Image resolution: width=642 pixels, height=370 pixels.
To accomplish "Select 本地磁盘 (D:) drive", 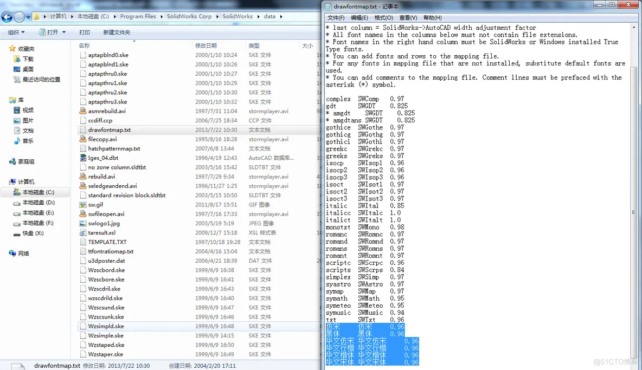I will pos(38,203).
